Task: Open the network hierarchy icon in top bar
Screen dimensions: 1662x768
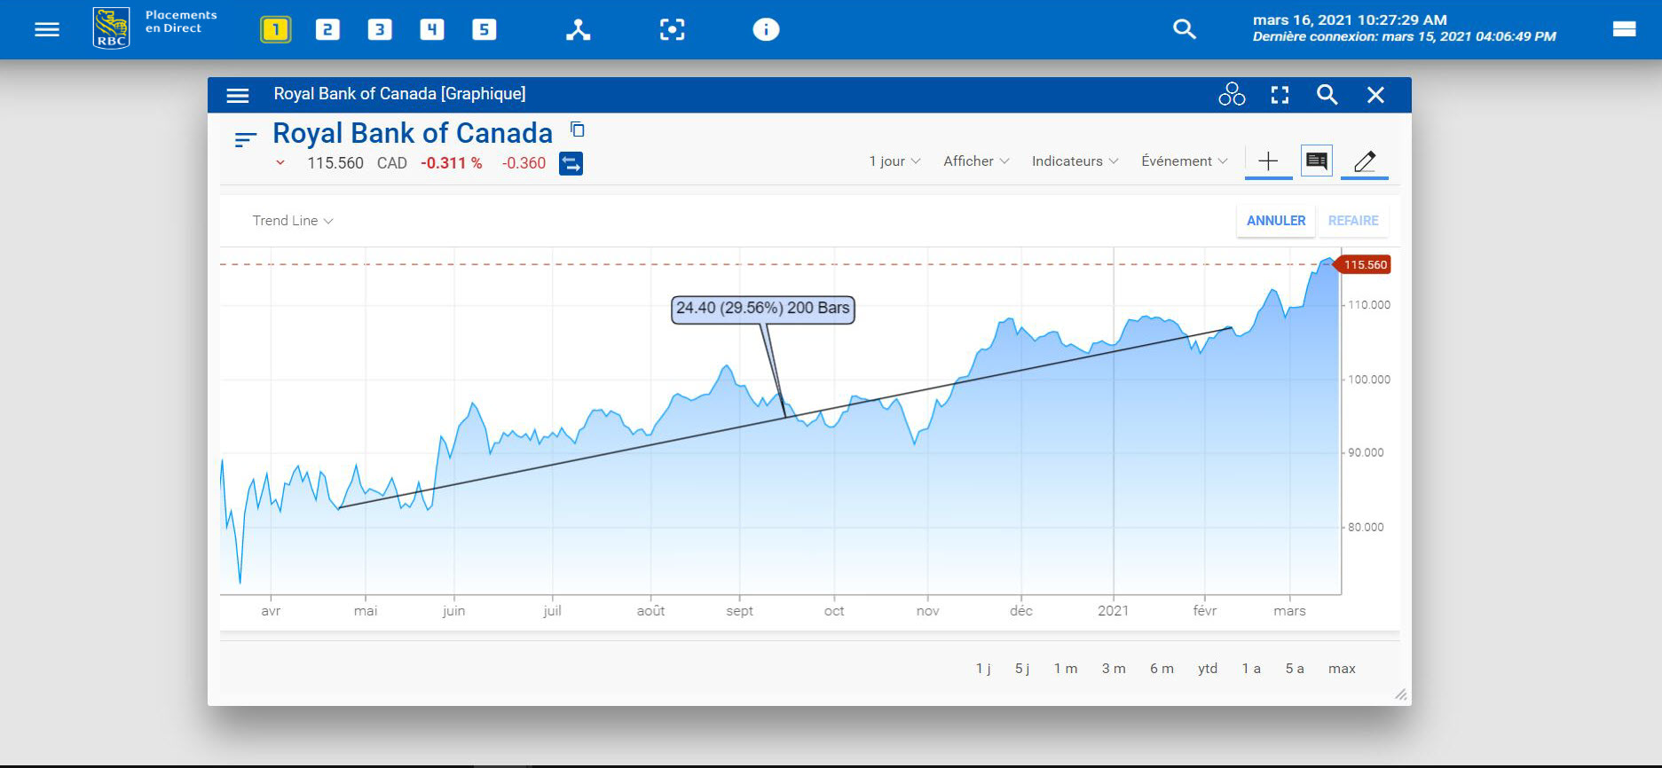Action: 579,30
